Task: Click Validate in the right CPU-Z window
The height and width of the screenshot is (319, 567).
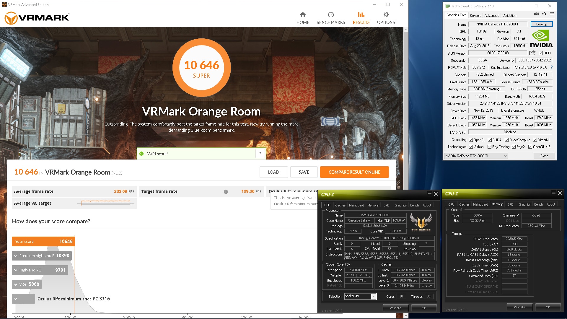Action: pyautogui.click(x=519, y=307)
